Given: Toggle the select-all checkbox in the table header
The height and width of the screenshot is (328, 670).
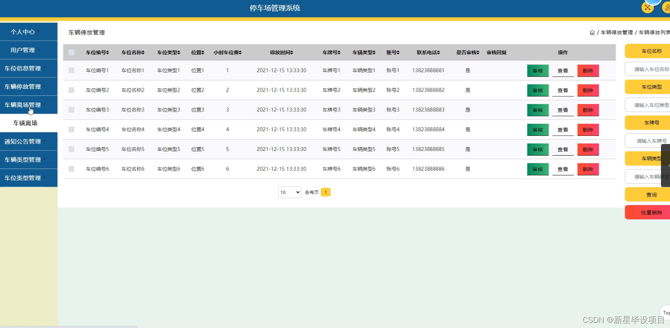Looking at the screenshot, I should (x=71, y=52).
